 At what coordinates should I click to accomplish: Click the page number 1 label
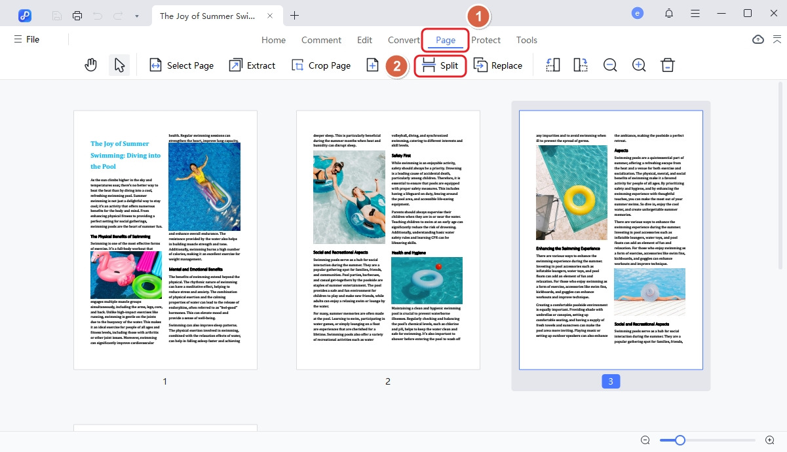(x=165, y=381)
